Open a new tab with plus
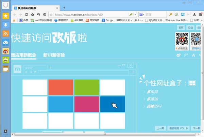The height and width of the screenshot is (137, 204). pos(64,8)
